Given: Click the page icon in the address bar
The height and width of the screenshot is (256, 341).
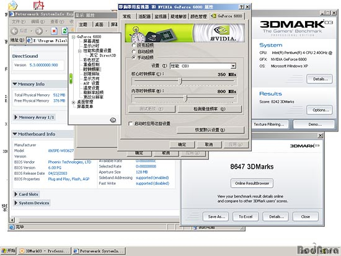Looking at the screenshot, I should coord(29,40).
